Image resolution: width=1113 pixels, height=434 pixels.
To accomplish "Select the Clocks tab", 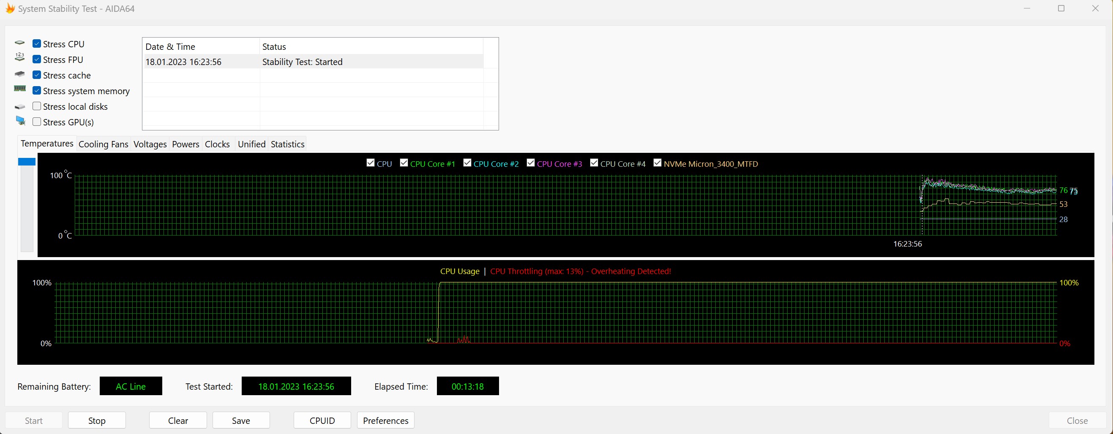I will click(x=217, y=144).
